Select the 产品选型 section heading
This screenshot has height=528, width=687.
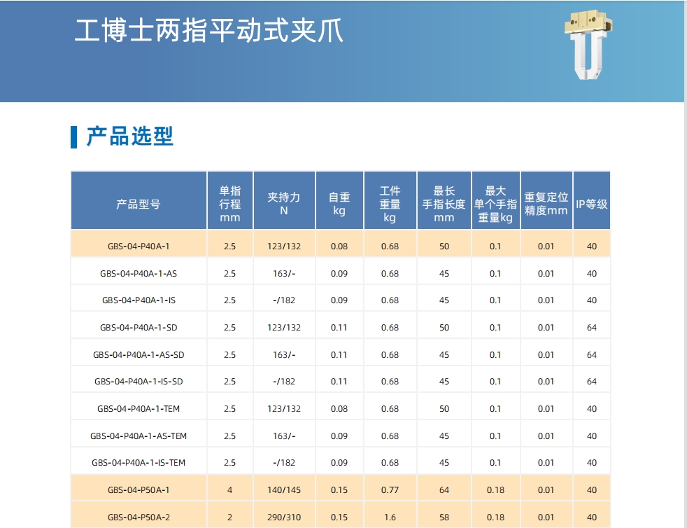click(x=129, y=137)
